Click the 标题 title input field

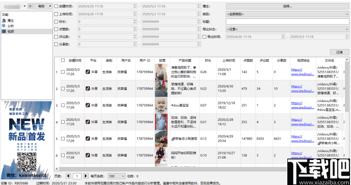pyautogui.click(x=287, y=22)
